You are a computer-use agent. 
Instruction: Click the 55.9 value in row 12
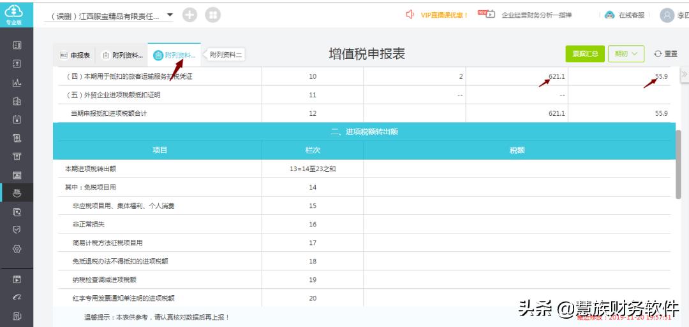pyautogui.click(x=662, y=113)
